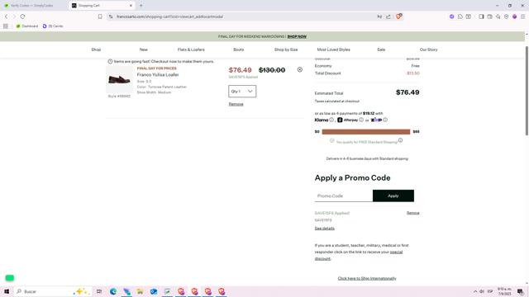Open the browser sidebar panel icon

(481, 16)
